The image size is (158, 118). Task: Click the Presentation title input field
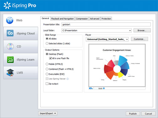coord(106,24)
